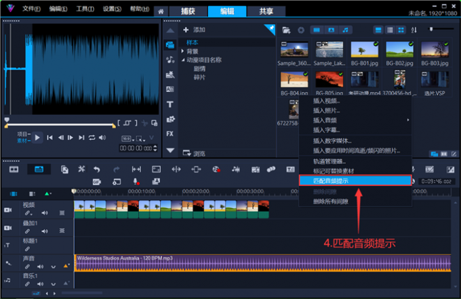Toggle repeat loop playback button
The height and width of the screenshot is (299, 461).
tap(92, 137)
